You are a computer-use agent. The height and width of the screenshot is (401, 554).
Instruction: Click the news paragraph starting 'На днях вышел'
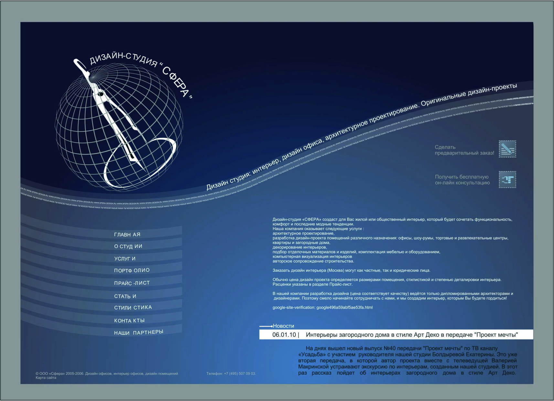[x=408, y=360]
